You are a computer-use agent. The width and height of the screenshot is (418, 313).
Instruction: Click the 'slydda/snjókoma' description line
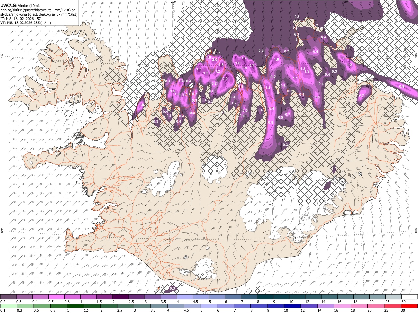click(39, 14)
